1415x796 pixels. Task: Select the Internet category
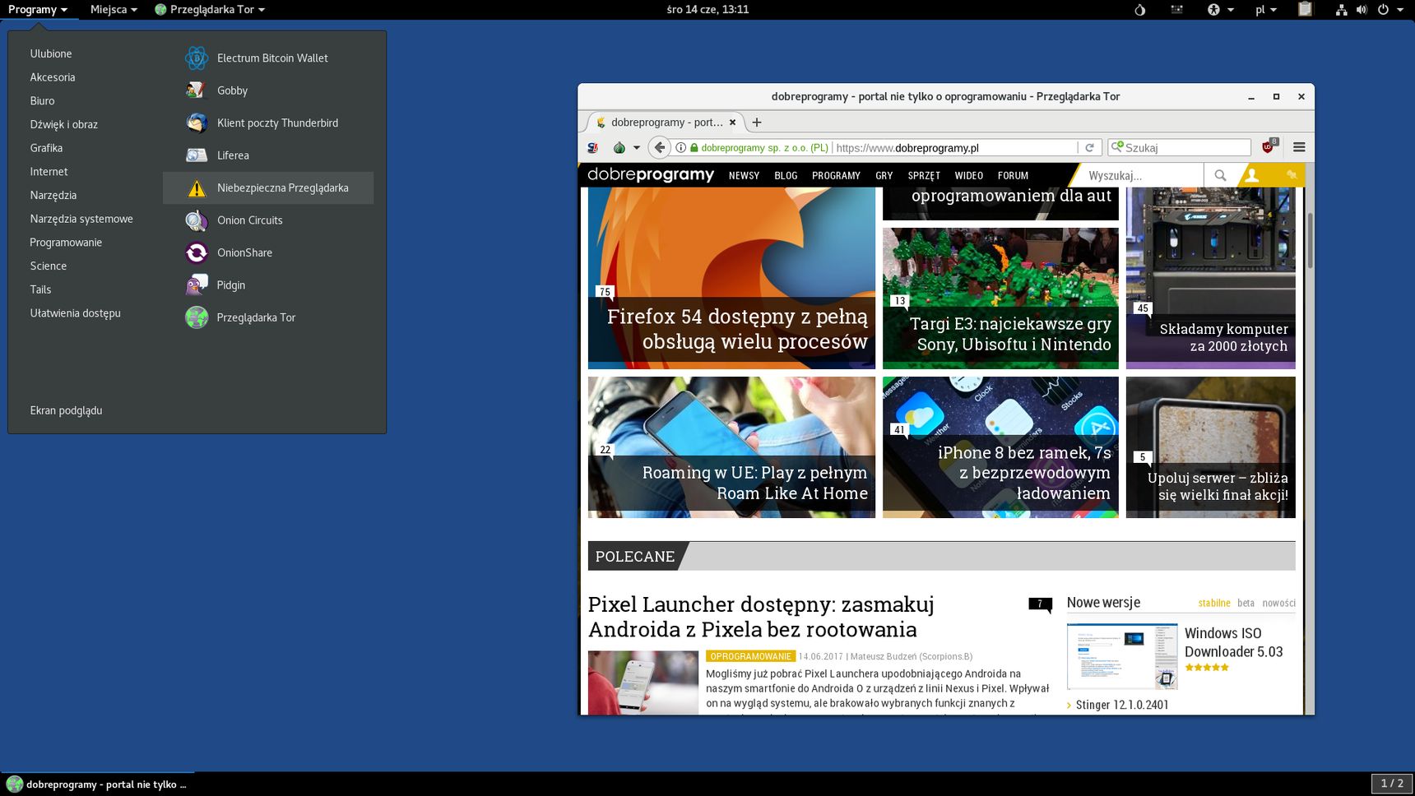tap(49, 172)
